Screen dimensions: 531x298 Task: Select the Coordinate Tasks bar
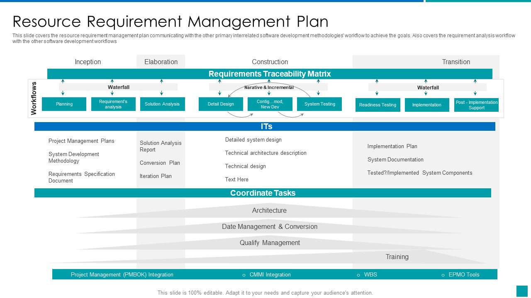(x=263, y=193)
